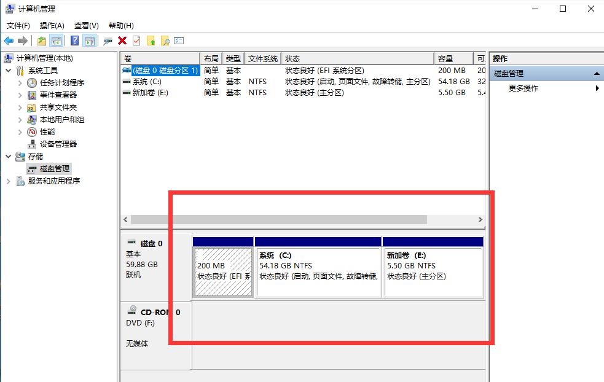
Task: Click the checkmark Properties icon in toolbar
Action: pyautogui.click(x=136, y=41)
